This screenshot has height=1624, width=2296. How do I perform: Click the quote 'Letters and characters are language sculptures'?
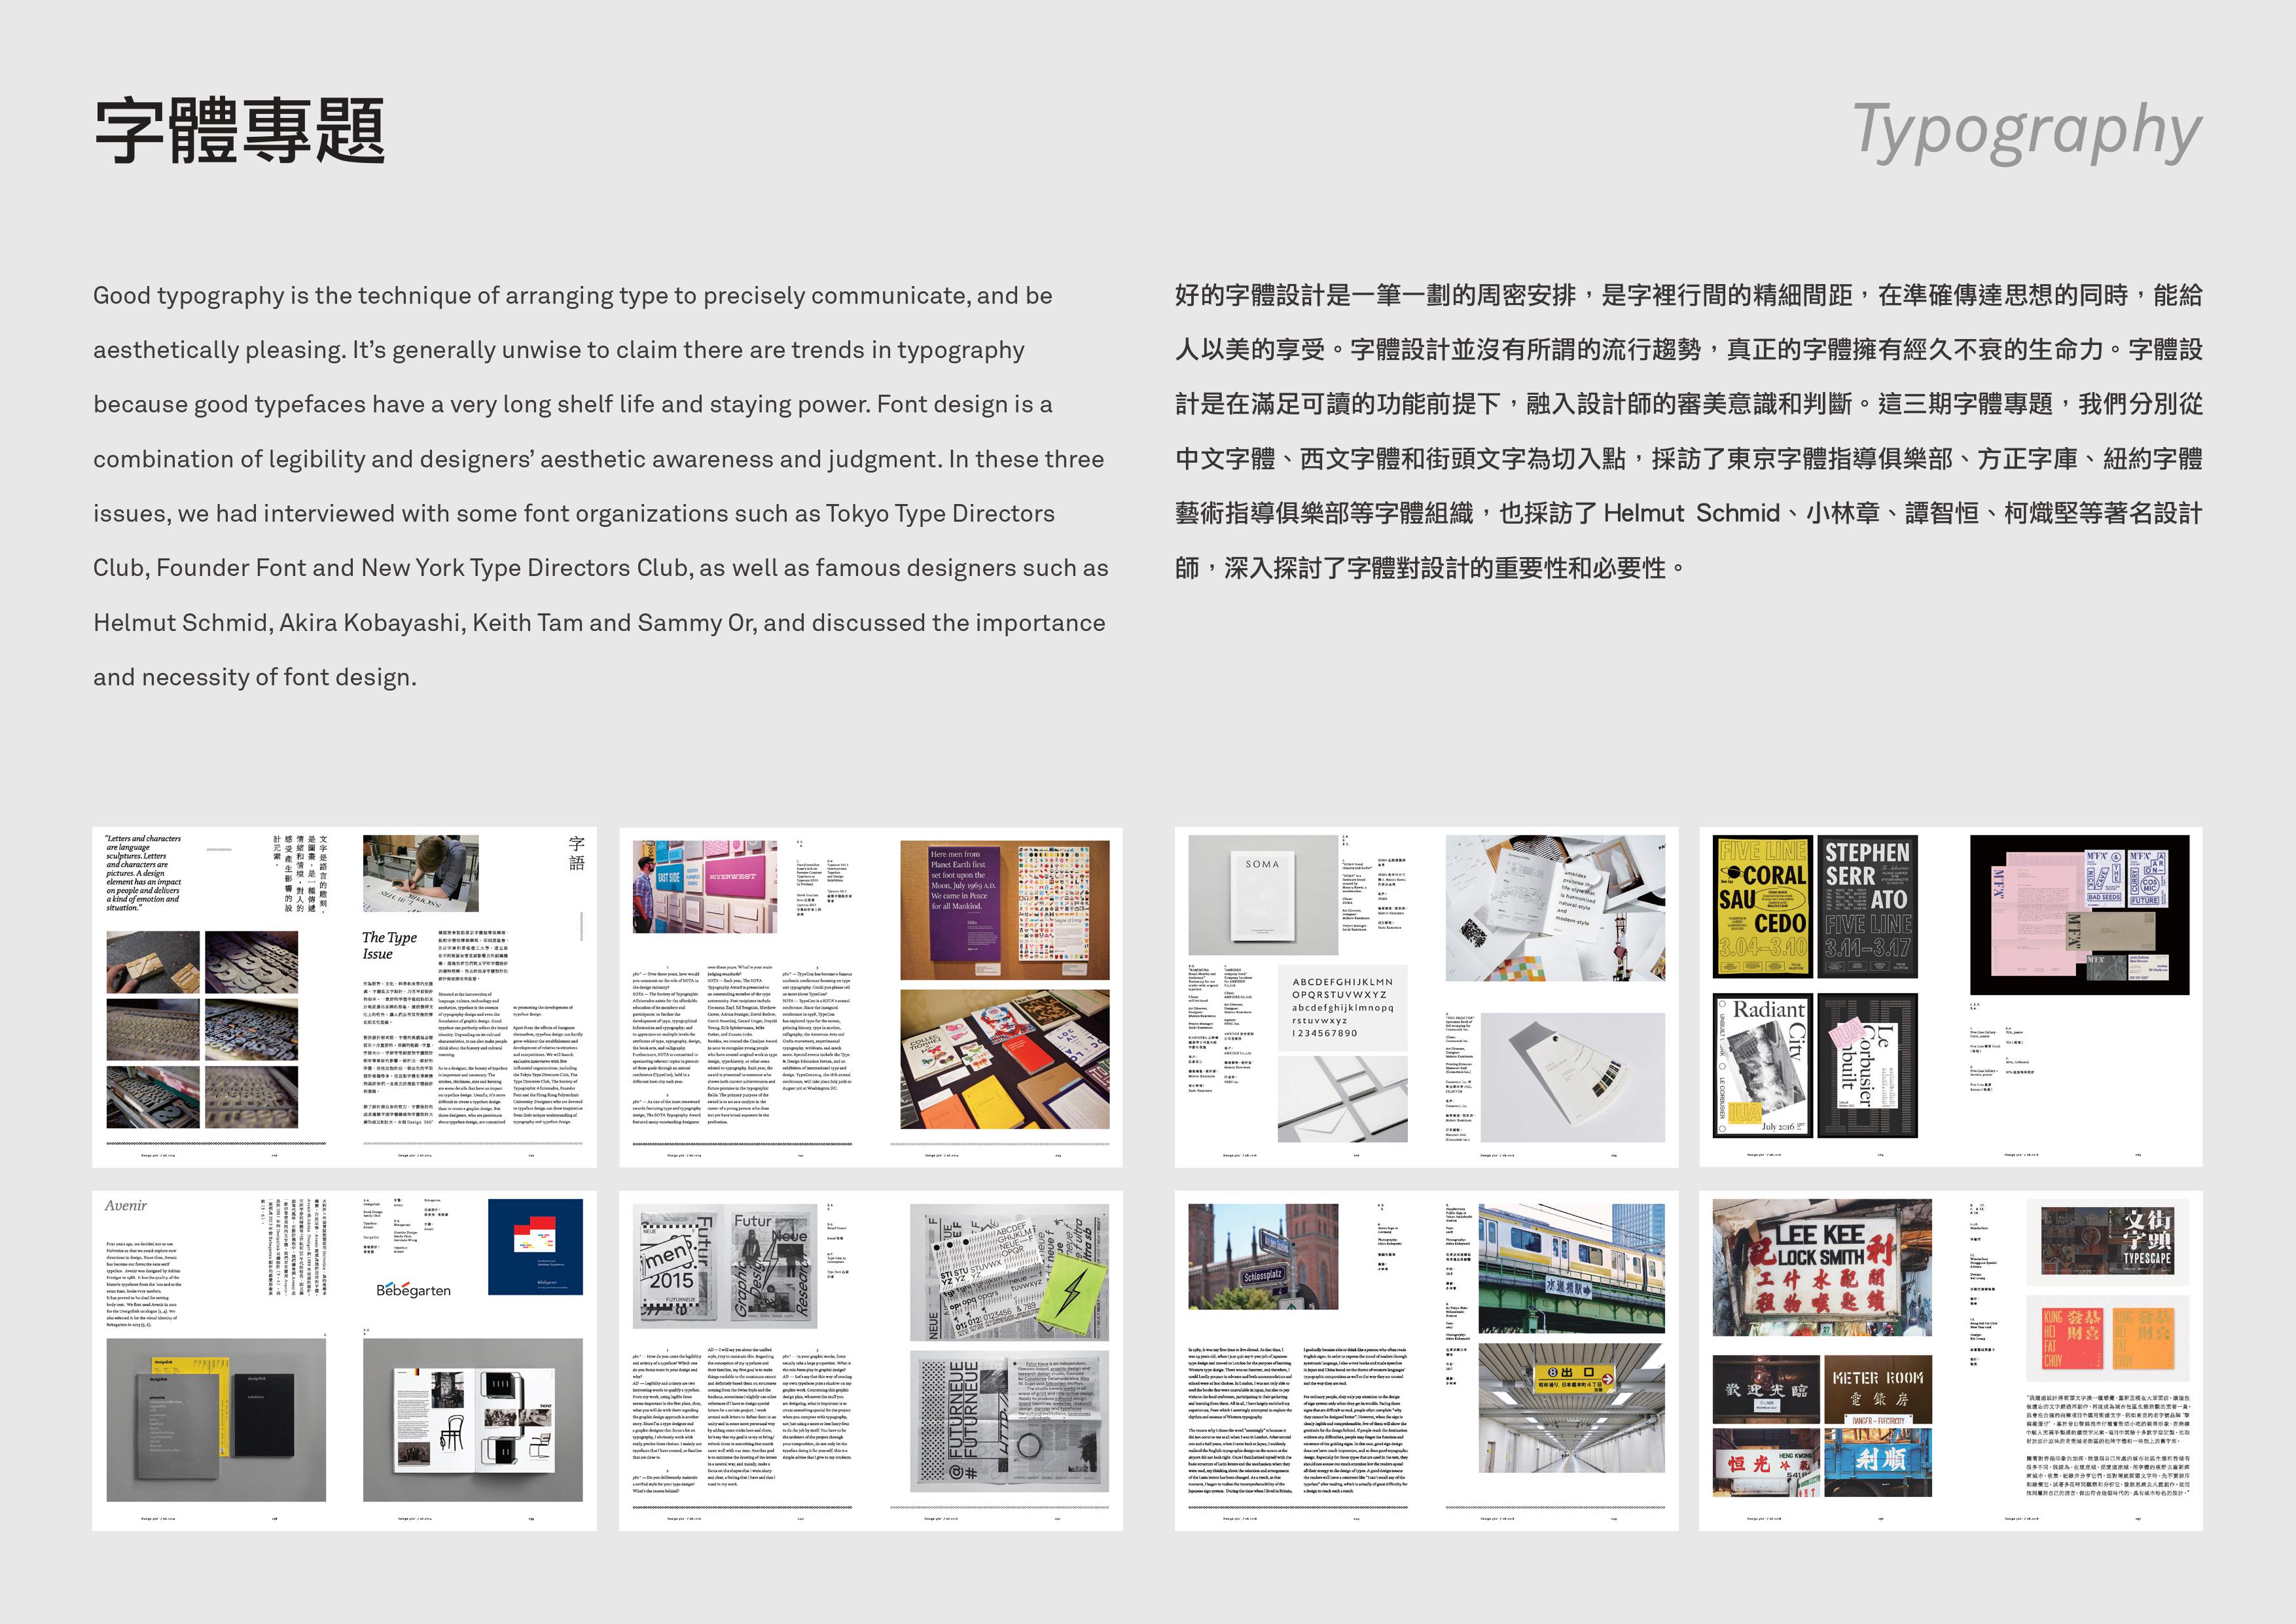pos(144,873)
